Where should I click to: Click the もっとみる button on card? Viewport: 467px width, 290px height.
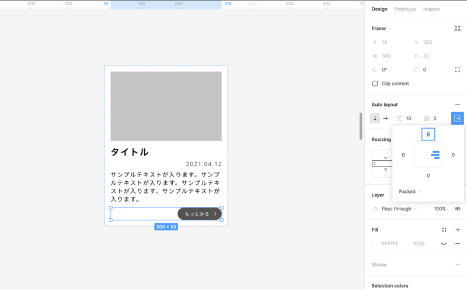(200, 214)
